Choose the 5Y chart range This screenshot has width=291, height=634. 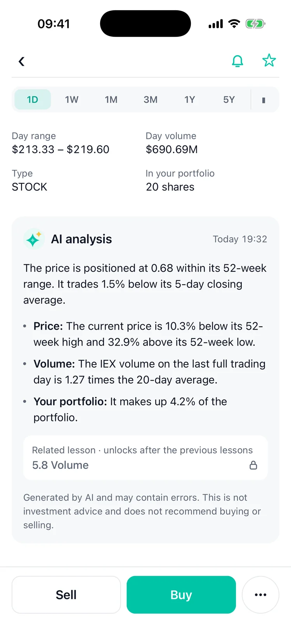[x=229, y=100]
